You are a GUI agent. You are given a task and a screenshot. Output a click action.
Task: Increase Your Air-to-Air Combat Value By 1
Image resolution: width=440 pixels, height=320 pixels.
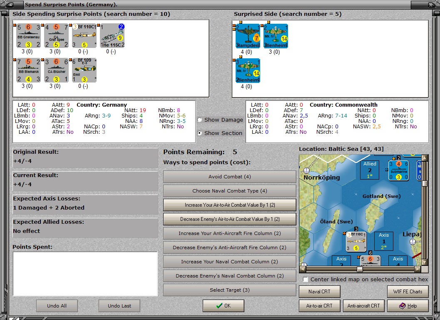(229, 205)
